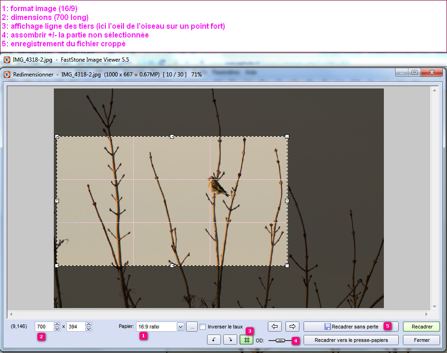This screenshot has height=353, width=447.
Task: Click the height field showing 394
Action: coord(76,327)
